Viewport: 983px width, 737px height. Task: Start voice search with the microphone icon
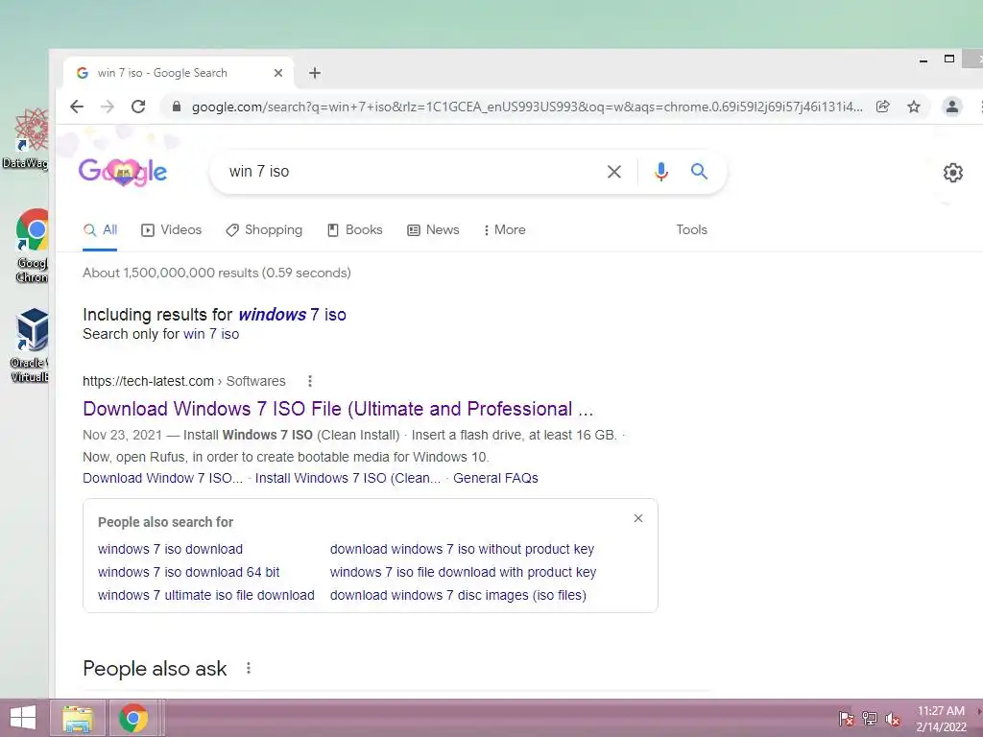pos(660,171)
